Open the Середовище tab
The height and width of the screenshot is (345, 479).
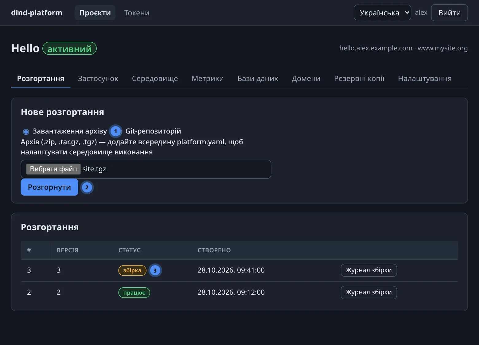[155, 79]
